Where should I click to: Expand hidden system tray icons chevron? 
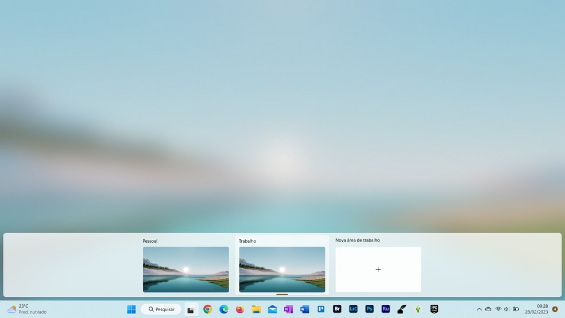pos(479,309)
